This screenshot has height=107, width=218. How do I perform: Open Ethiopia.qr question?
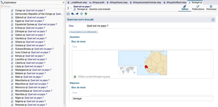pyautogui.click(x=29, y=31)
